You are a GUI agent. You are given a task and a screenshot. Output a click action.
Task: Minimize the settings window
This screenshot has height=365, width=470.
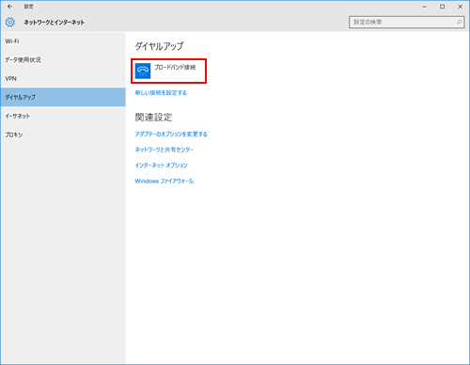pyautogui.click(x=425, y=7)
